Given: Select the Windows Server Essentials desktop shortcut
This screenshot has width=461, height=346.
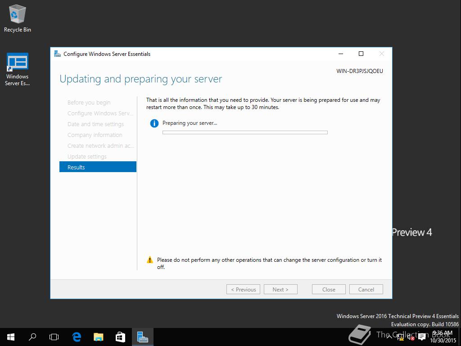Looking at the screenshot, I should tap(18, 69).
